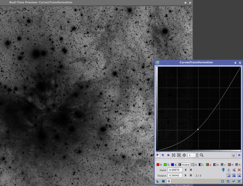Select the curve control point at center
Image resolution: width=243 pixels, height=186 pixels.
198,129
